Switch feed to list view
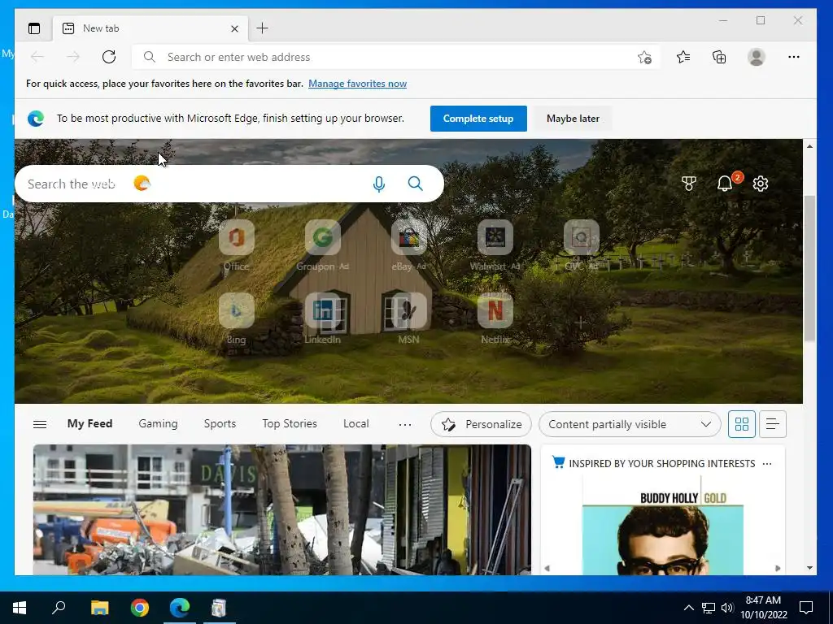The height and width of the screenshot is (624, 833). pyautogui.click(x=773, y=424)
